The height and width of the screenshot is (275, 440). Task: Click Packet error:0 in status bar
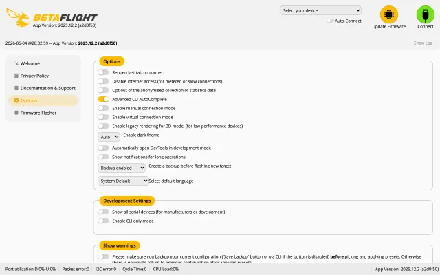[x=76, y=269]
